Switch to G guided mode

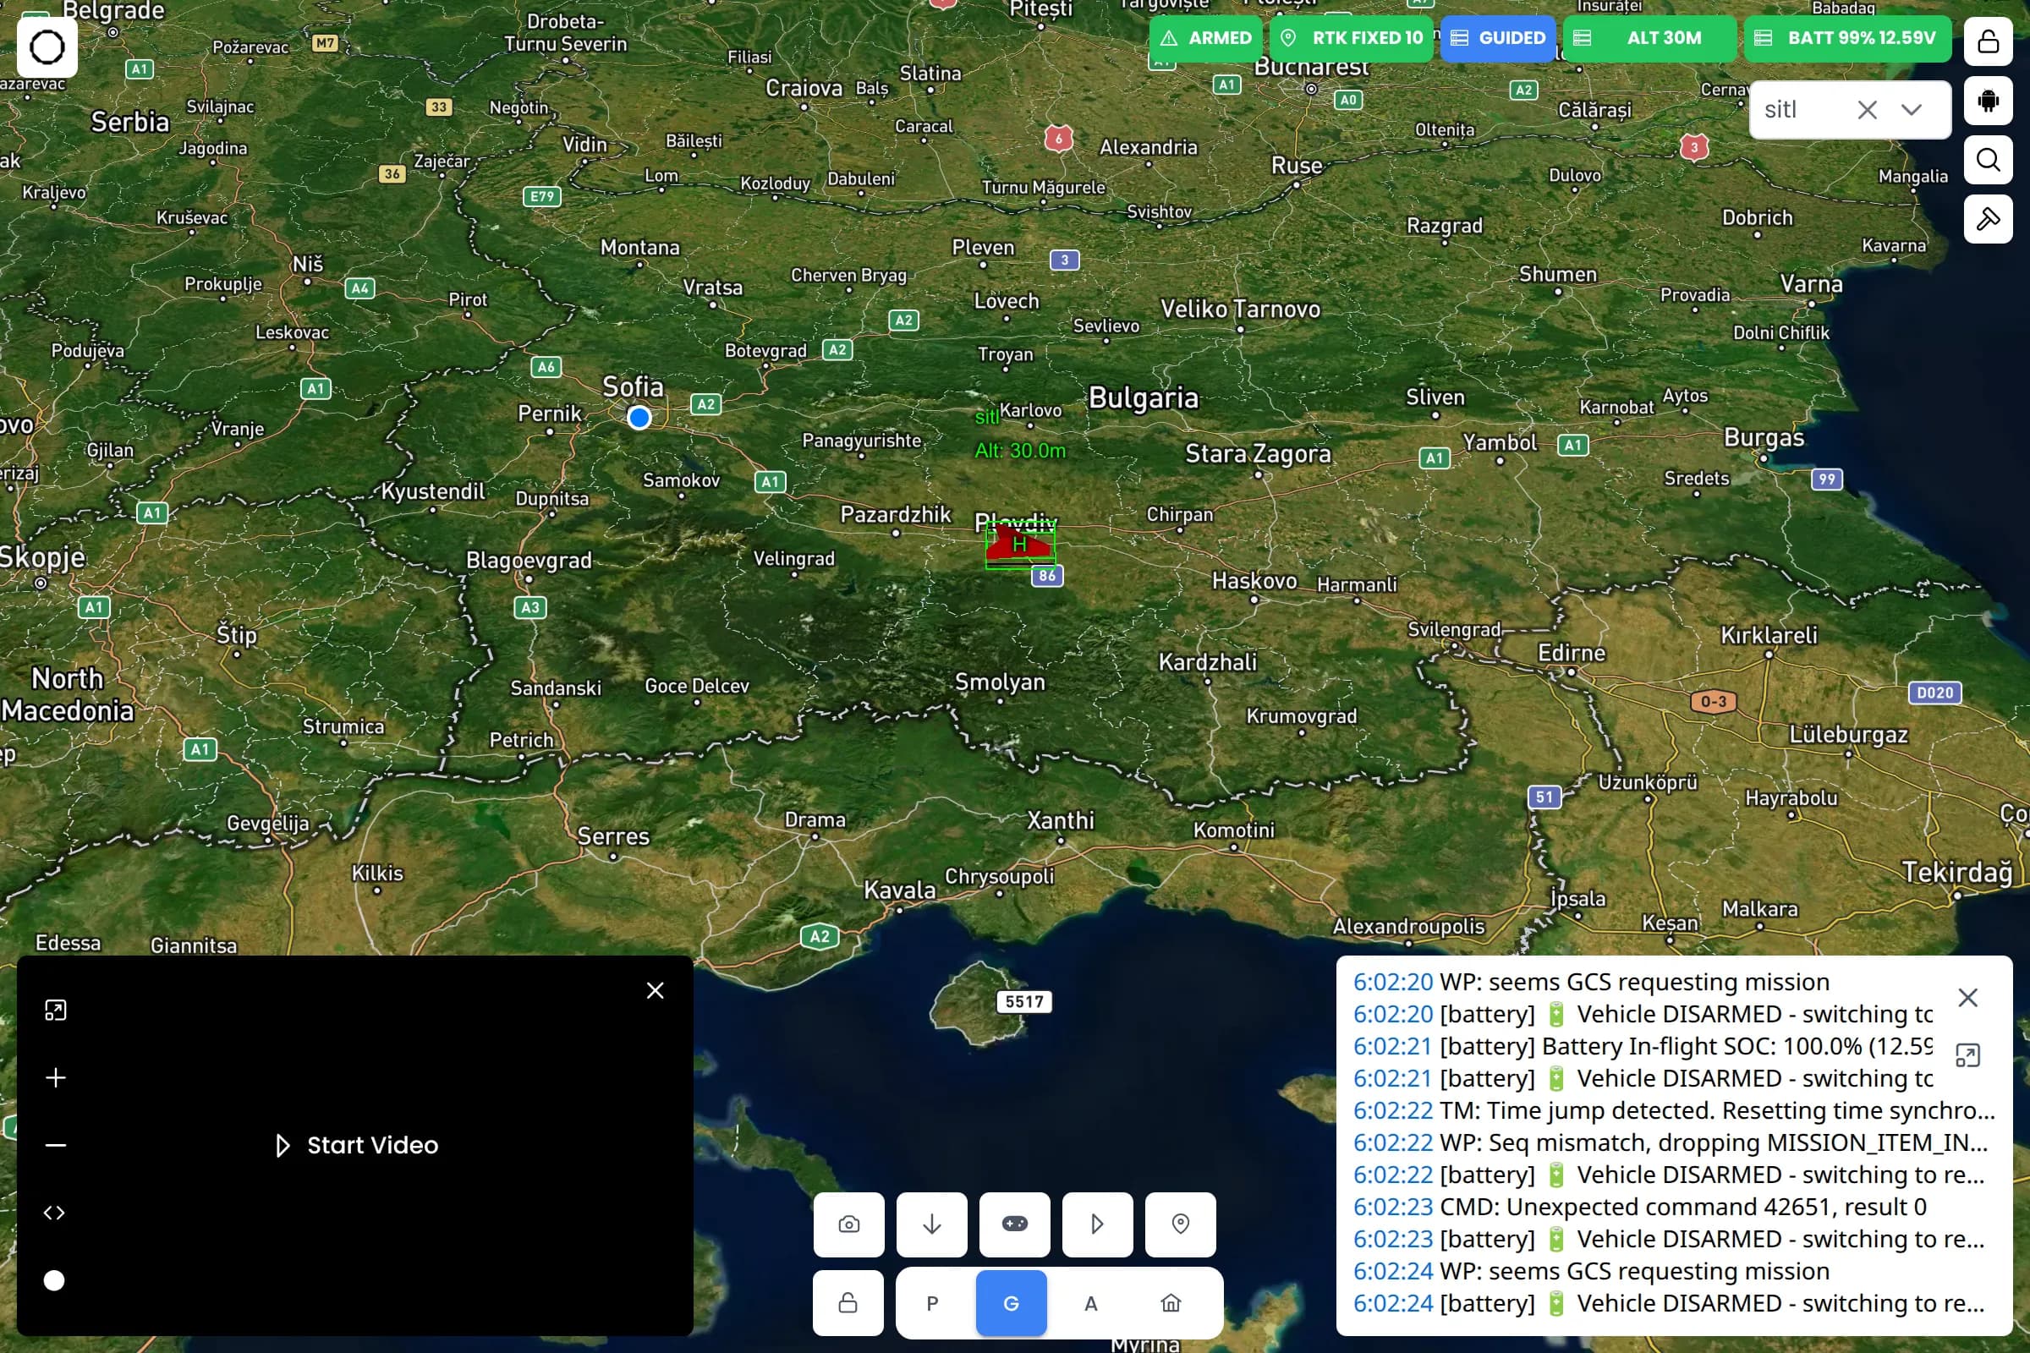[1011, 1302]
